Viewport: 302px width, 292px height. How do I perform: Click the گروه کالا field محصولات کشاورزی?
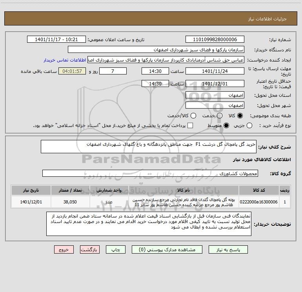coord(150,173)
